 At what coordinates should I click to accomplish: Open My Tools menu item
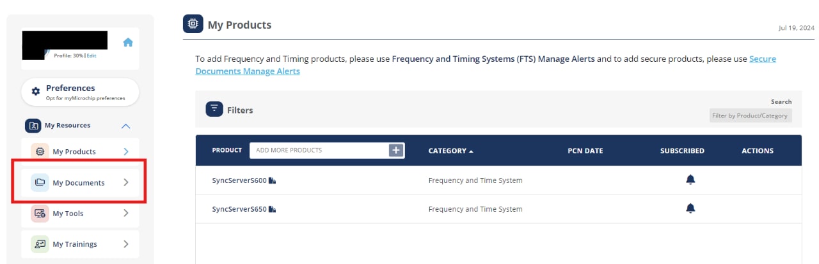pos(68,214)
